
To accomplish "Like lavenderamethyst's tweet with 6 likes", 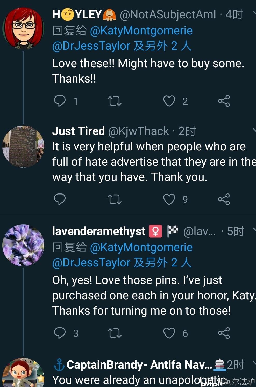I will click(x=169, y=333).
